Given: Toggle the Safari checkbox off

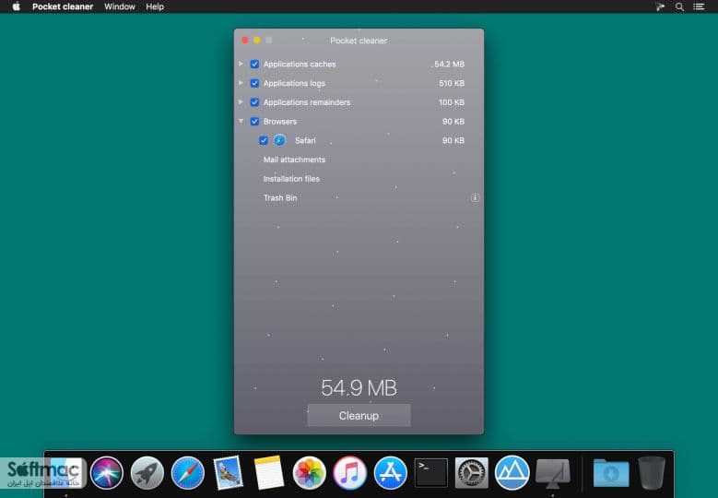Looking at the screenshot, I should point(264,141).
